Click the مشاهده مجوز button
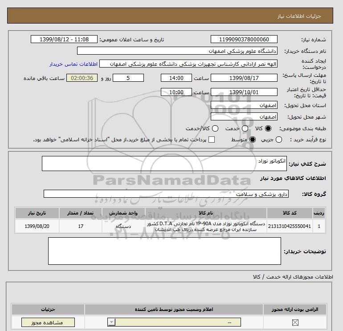The height and width of the screenshot is (331, 343). (48, 323)
